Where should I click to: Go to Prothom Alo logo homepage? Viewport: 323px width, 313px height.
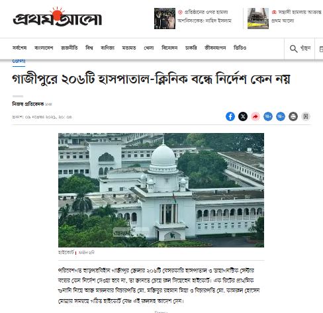58,17
